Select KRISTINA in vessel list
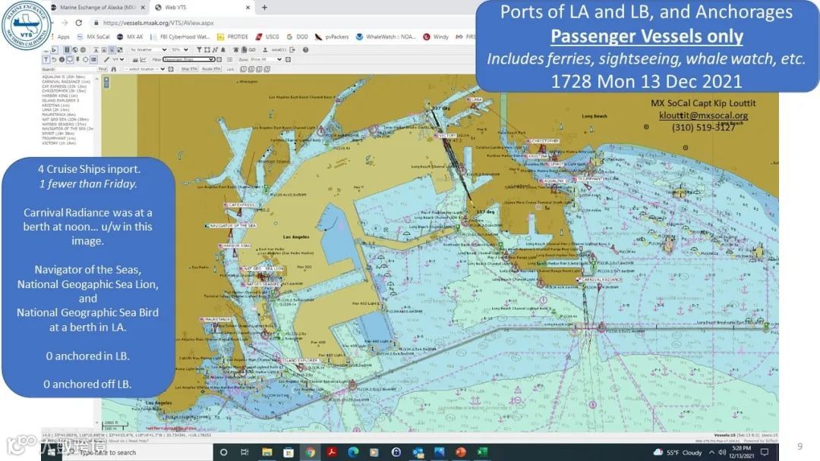Screen dimensions: 820x461 coord(55,105)
